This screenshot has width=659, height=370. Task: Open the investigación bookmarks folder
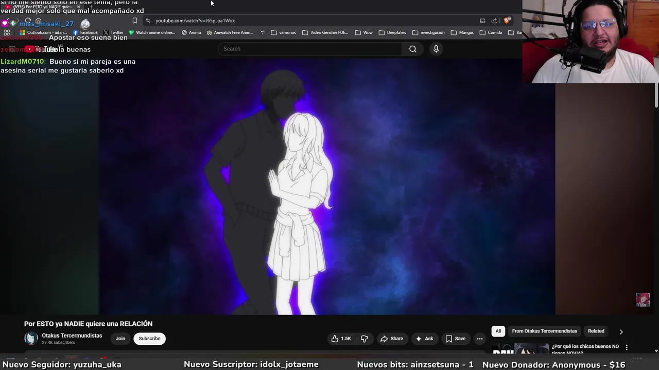tap(428, 32)
